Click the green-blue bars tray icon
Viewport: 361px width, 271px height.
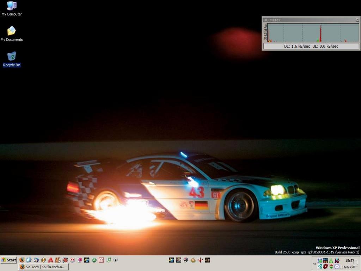click(320, 261)
